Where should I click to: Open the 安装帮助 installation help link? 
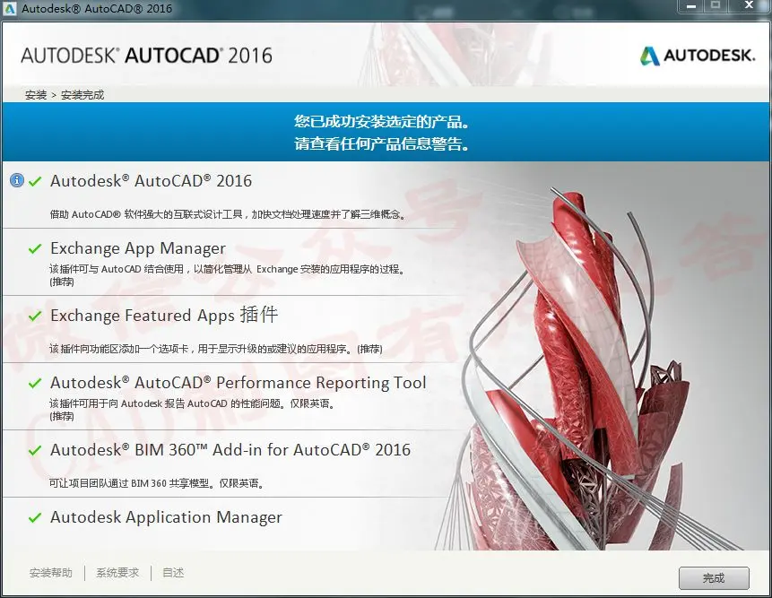(51, 572)
